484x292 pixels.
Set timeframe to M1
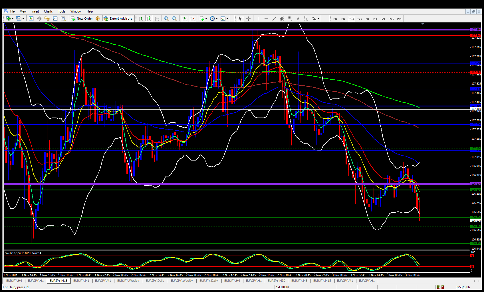335,18
